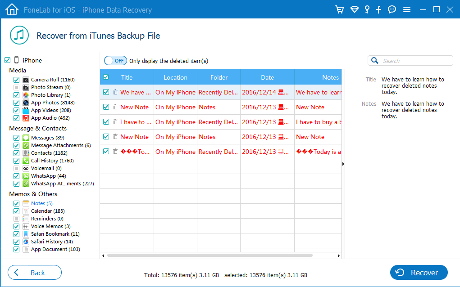Click the Call History phone icon

tap(26, 161)
